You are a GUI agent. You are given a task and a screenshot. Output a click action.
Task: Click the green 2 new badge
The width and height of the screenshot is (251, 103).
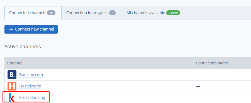(173, 13)
